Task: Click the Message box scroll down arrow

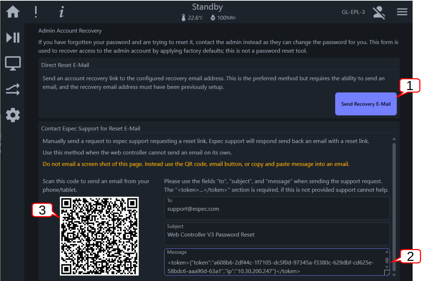Action: click(x=387, y=267)
